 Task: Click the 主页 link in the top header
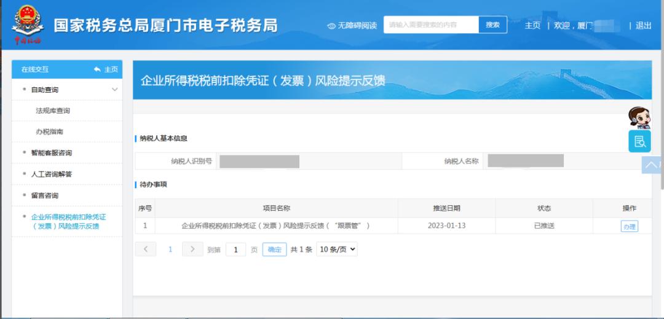click(532, 25)
